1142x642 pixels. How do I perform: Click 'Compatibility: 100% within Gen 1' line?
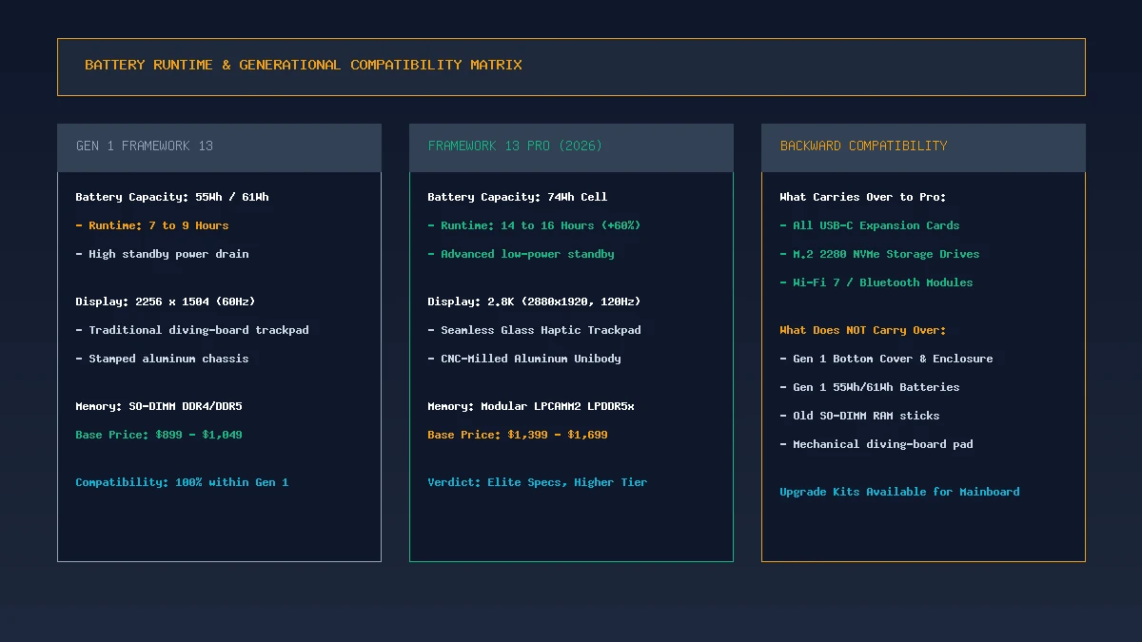click(182, 482)
